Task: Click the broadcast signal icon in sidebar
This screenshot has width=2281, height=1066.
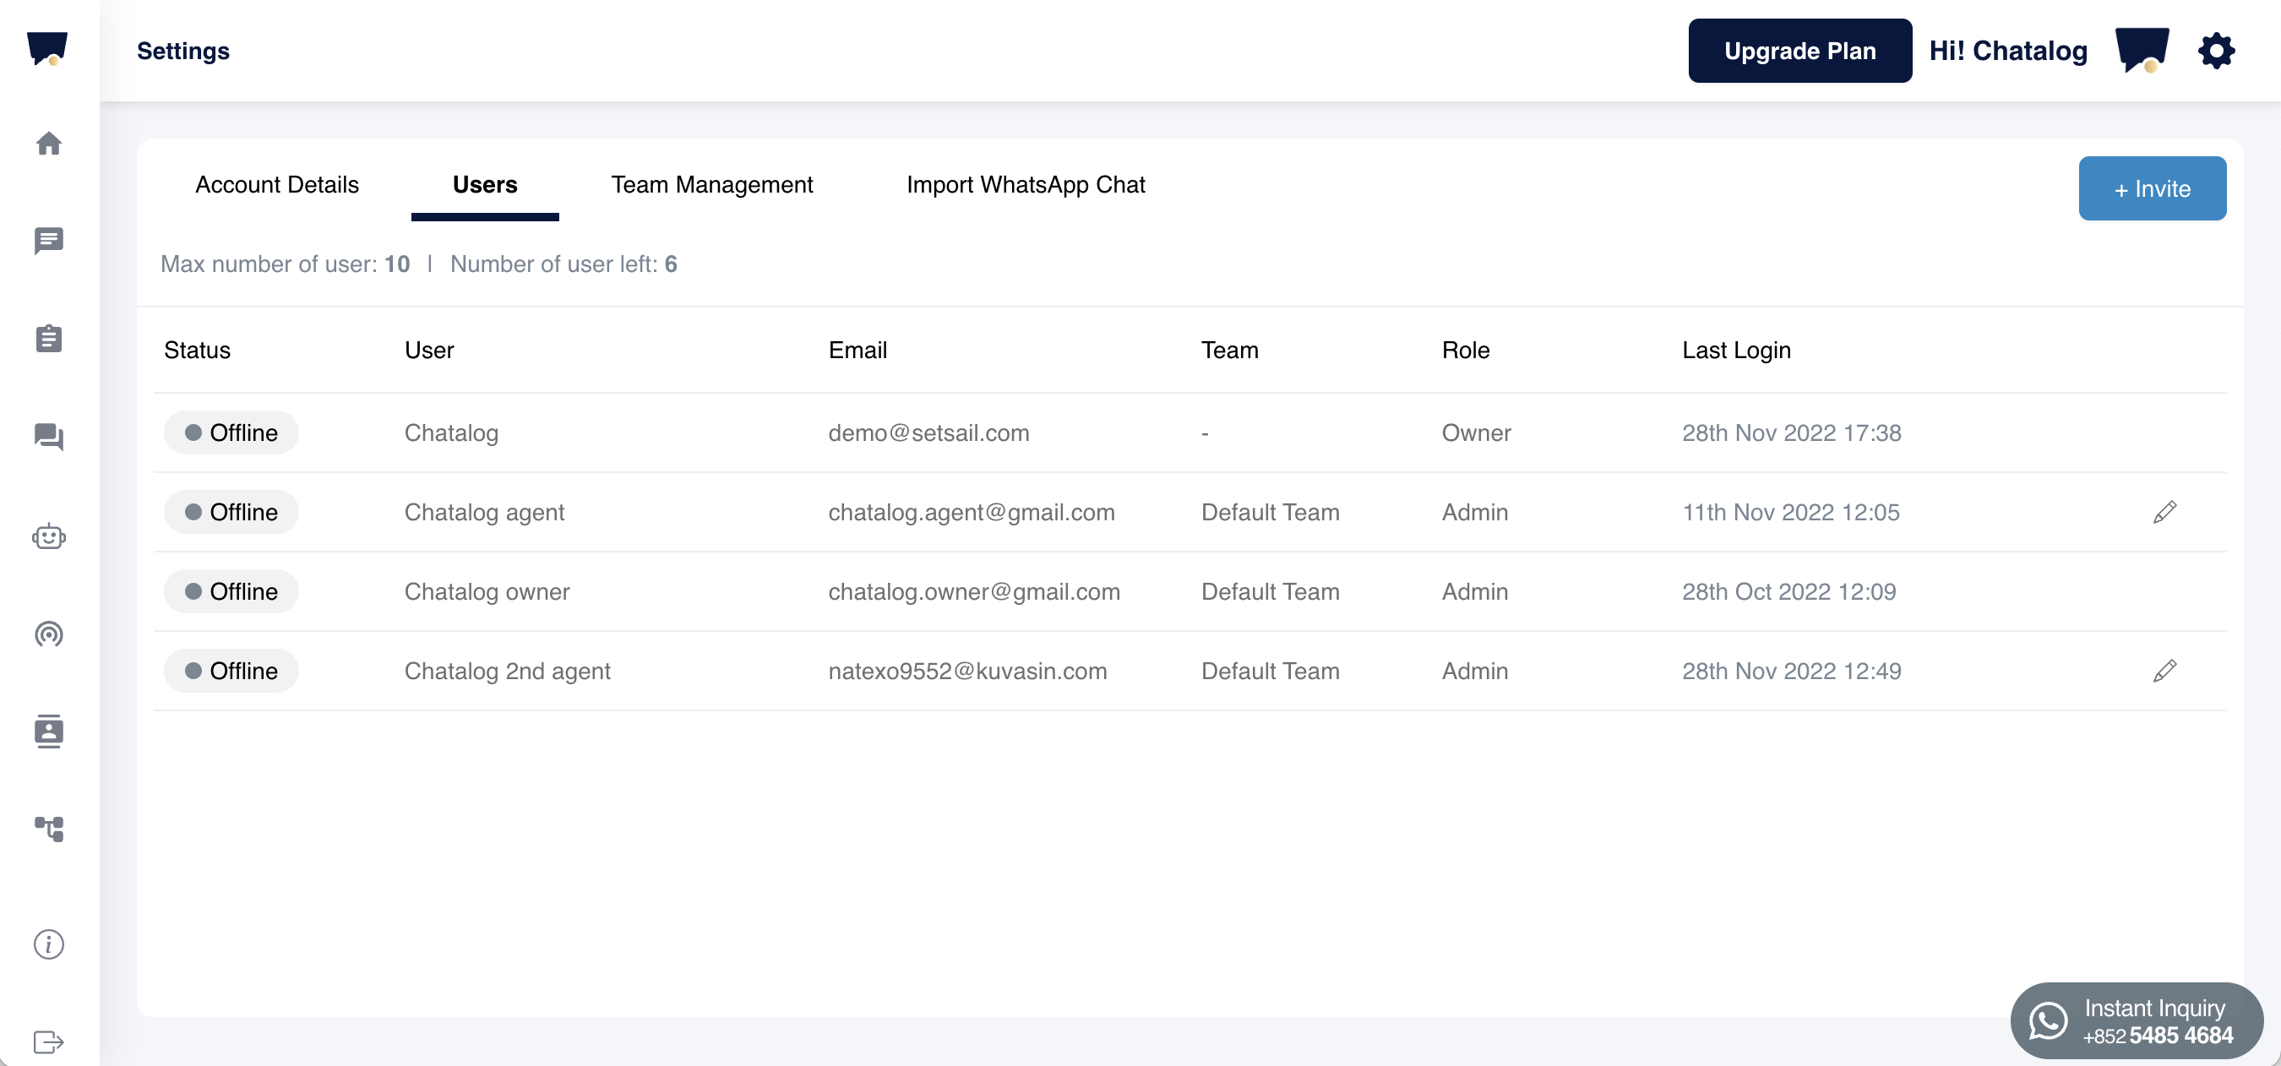Action: [49, 634]
